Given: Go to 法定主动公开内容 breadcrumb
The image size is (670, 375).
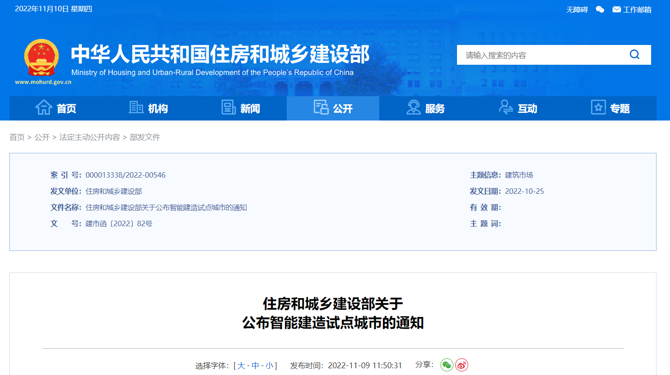Looking at the screenshot, I should point(89,137).
